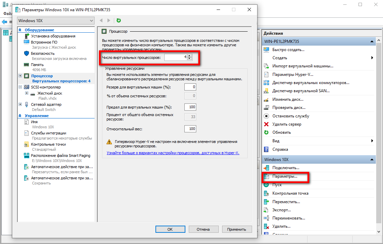Click Подключить action for Windows 10X

tap(285, 168)
